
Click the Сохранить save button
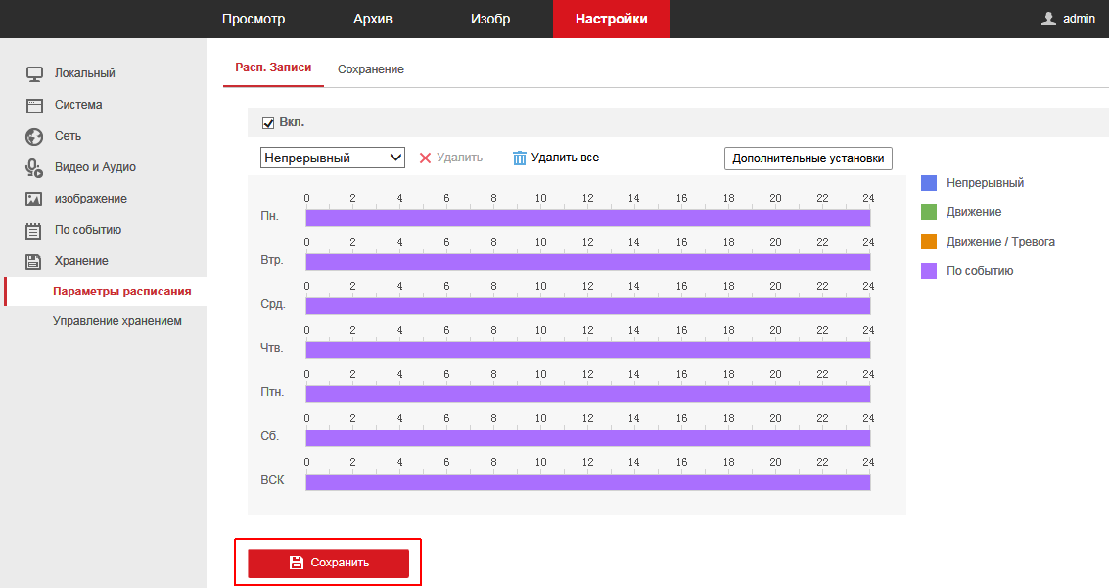point(328,564)
